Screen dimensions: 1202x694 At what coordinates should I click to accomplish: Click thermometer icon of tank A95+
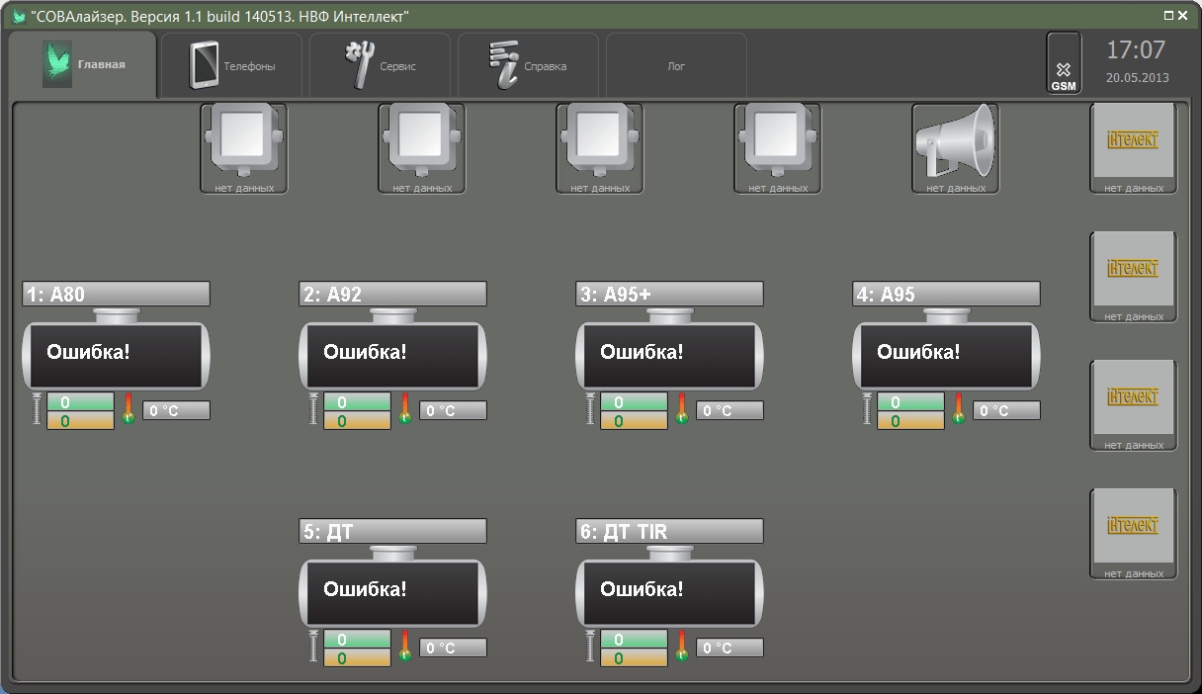682,408
